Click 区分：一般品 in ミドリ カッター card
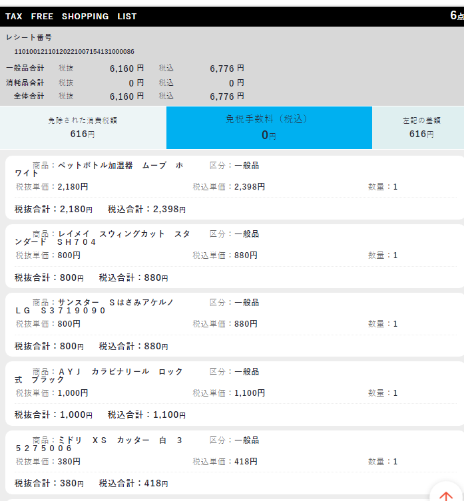The height and width of the screenshot is (501, 464). click(234, 440)
